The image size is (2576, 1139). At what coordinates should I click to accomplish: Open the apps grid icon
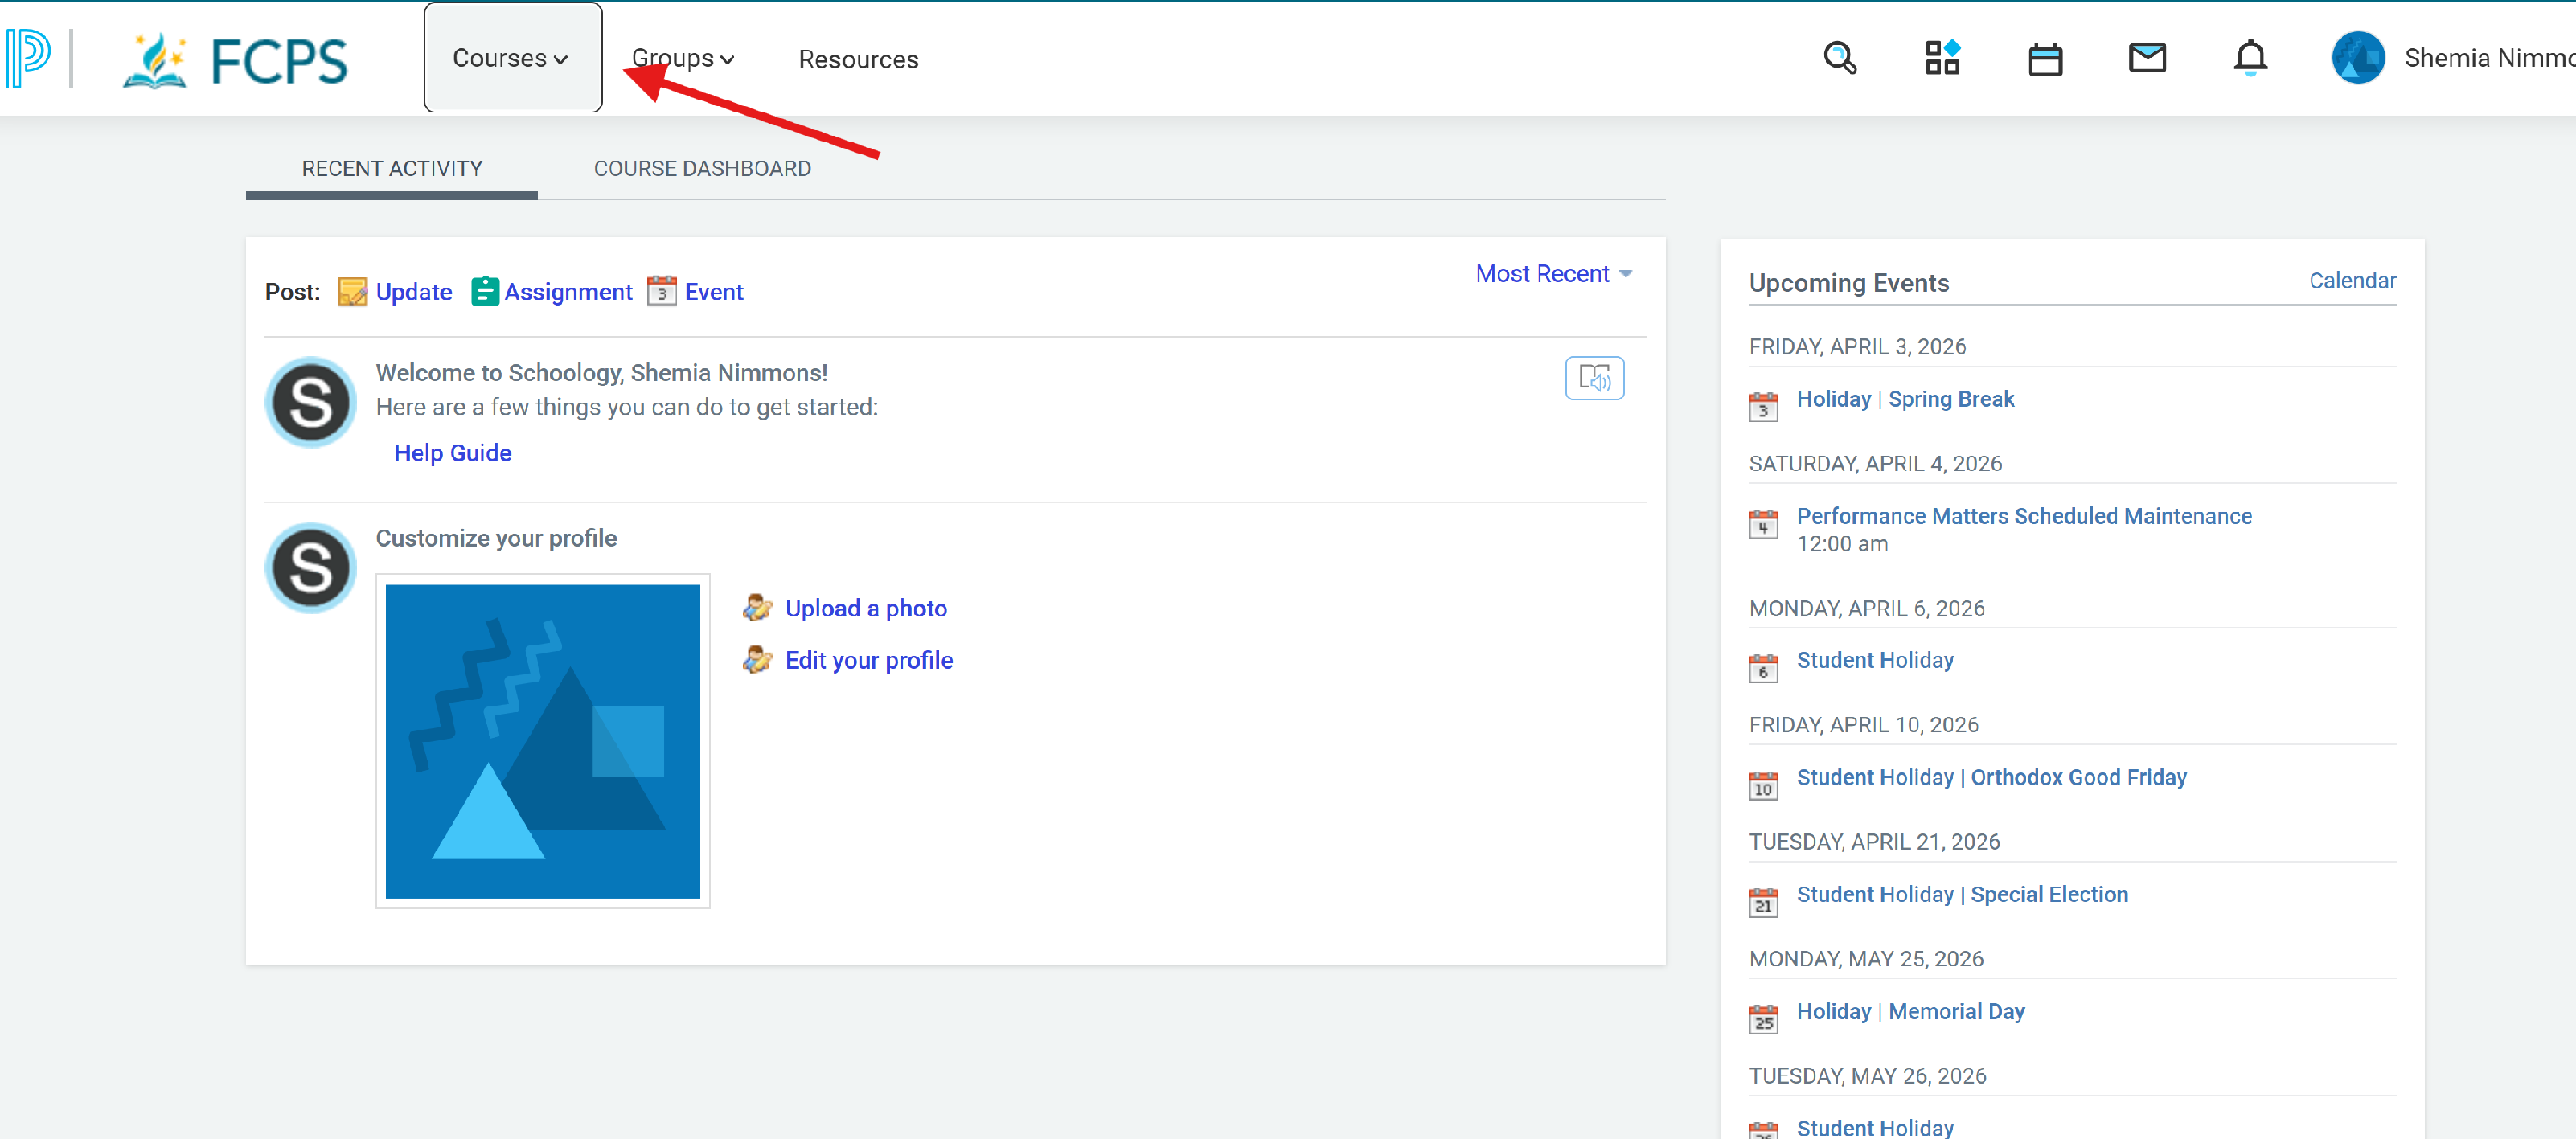coord(1942,58)
